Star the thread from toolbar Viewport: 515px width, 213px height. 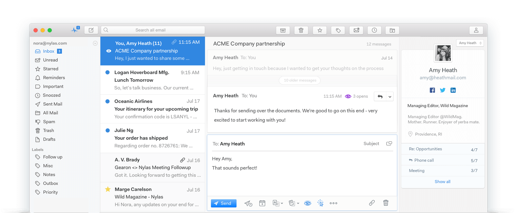(320, 30)
